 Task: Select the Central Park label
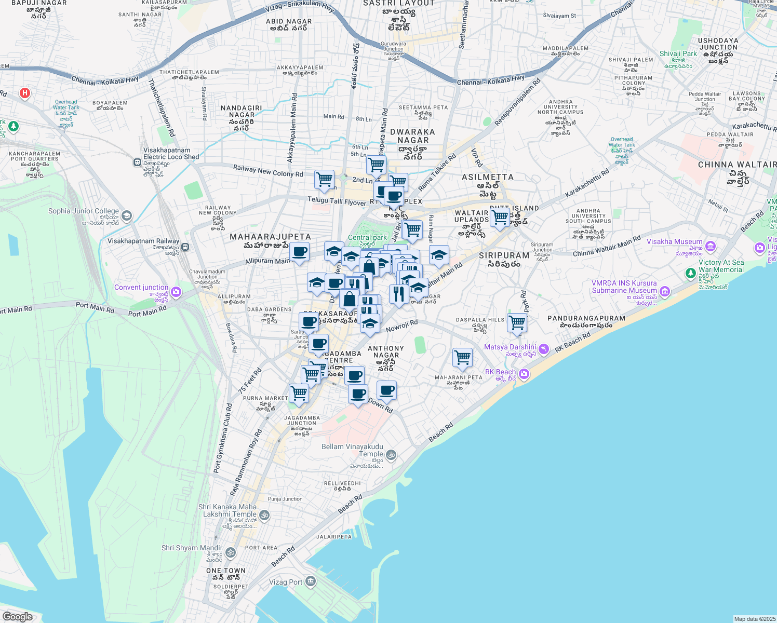coord(367,238)
